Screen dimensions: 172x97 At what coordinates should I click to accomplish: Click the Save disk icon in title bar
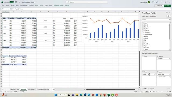(16, 2)
